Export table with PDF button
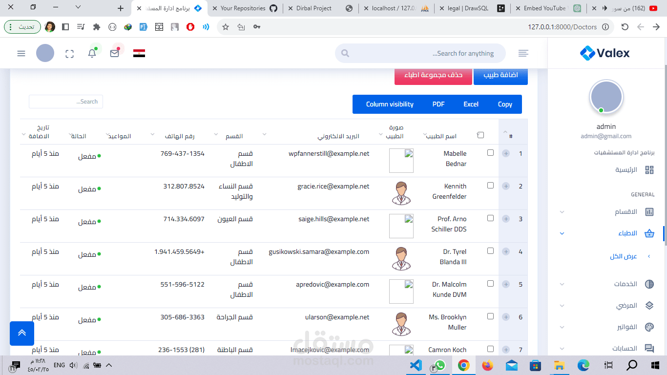 coord(438,104)
